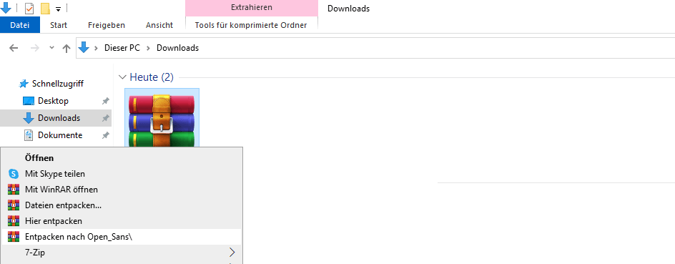The width and height of the screenshot is (675, 264).
Task: Click WinRAR icon beside Entpacken nach Open_Sans\
Action: pos(14,237)
